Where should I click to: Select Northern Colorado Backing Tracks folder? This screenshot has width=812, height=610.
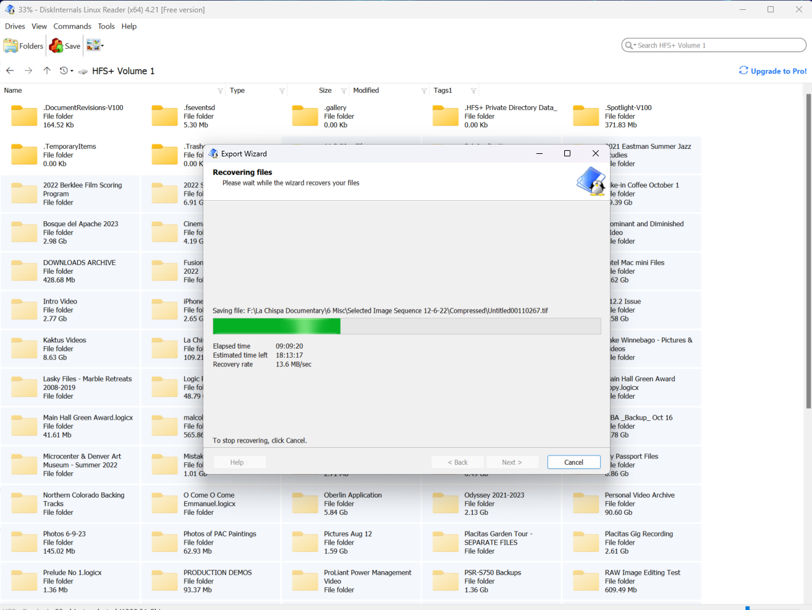coord(70,504)
